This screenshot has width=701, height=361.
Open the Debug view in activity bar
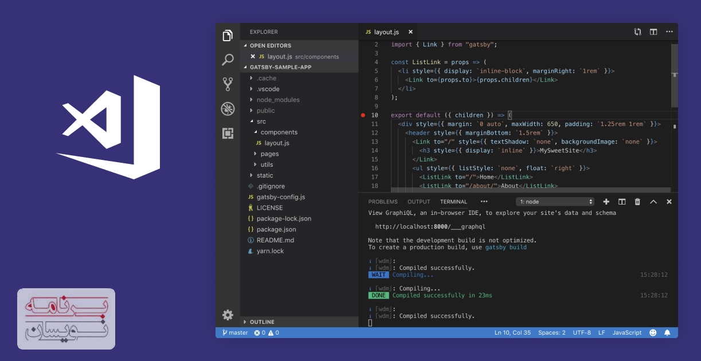228,109
